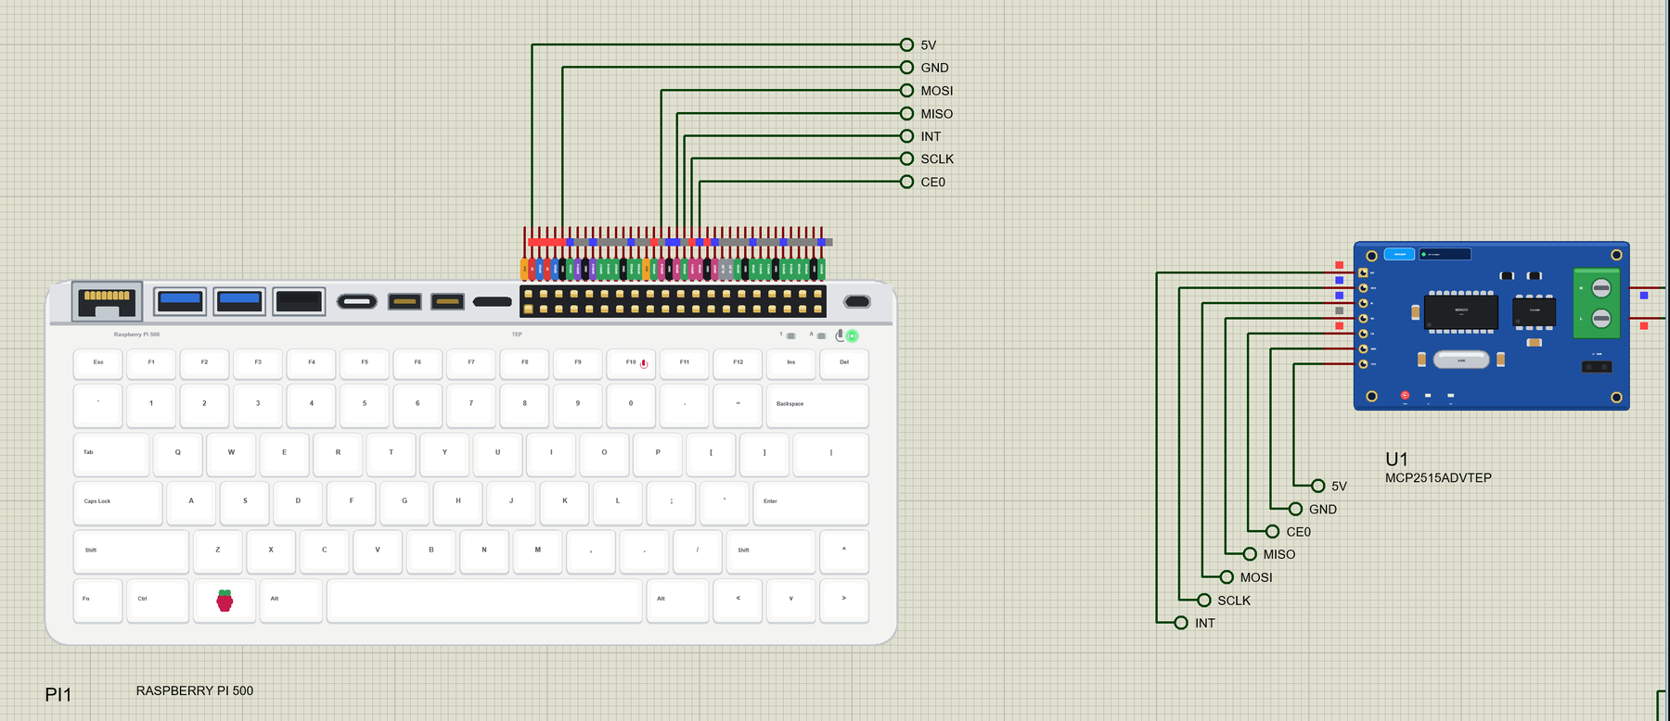Click the MISO terminal on the Raspberry Pi side
This screenshot has height=721, width=1670.
click(x=906, y=113)
